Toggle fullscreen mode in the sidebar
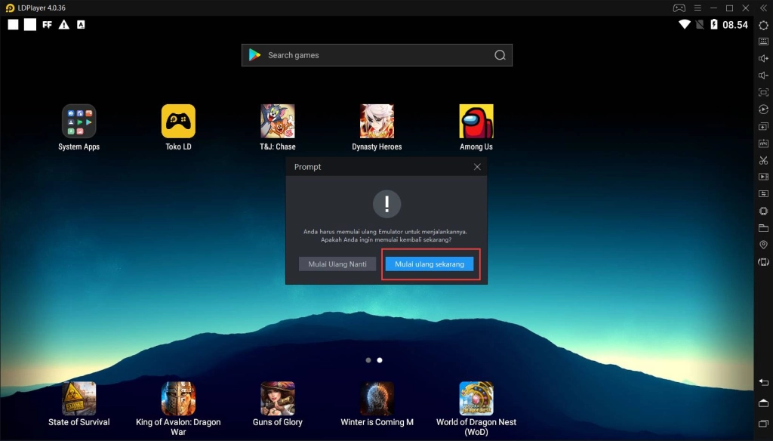This screenshot has height=441, width=773. [763, 92]
